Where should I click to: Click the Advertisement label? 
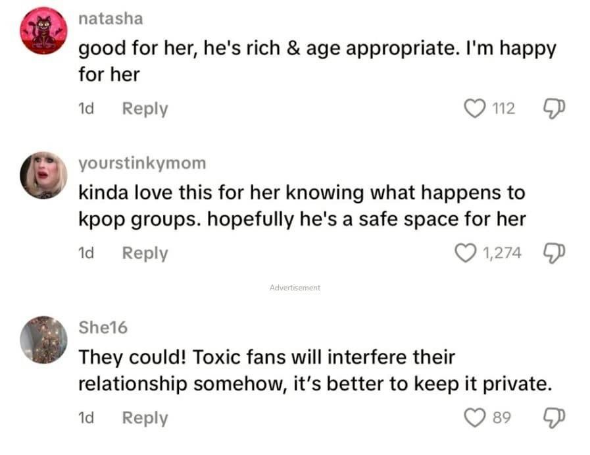(295, 288)
